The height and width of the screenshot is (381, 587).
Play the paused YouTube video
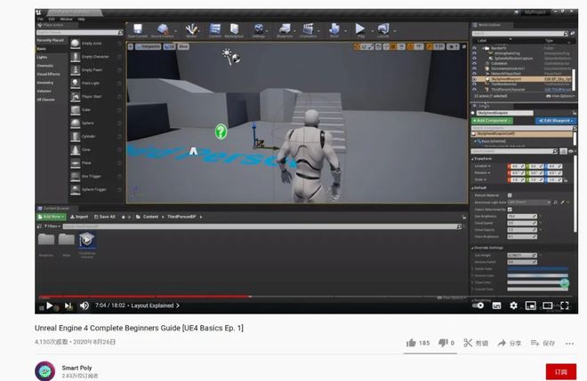click(x=50, y=306)
